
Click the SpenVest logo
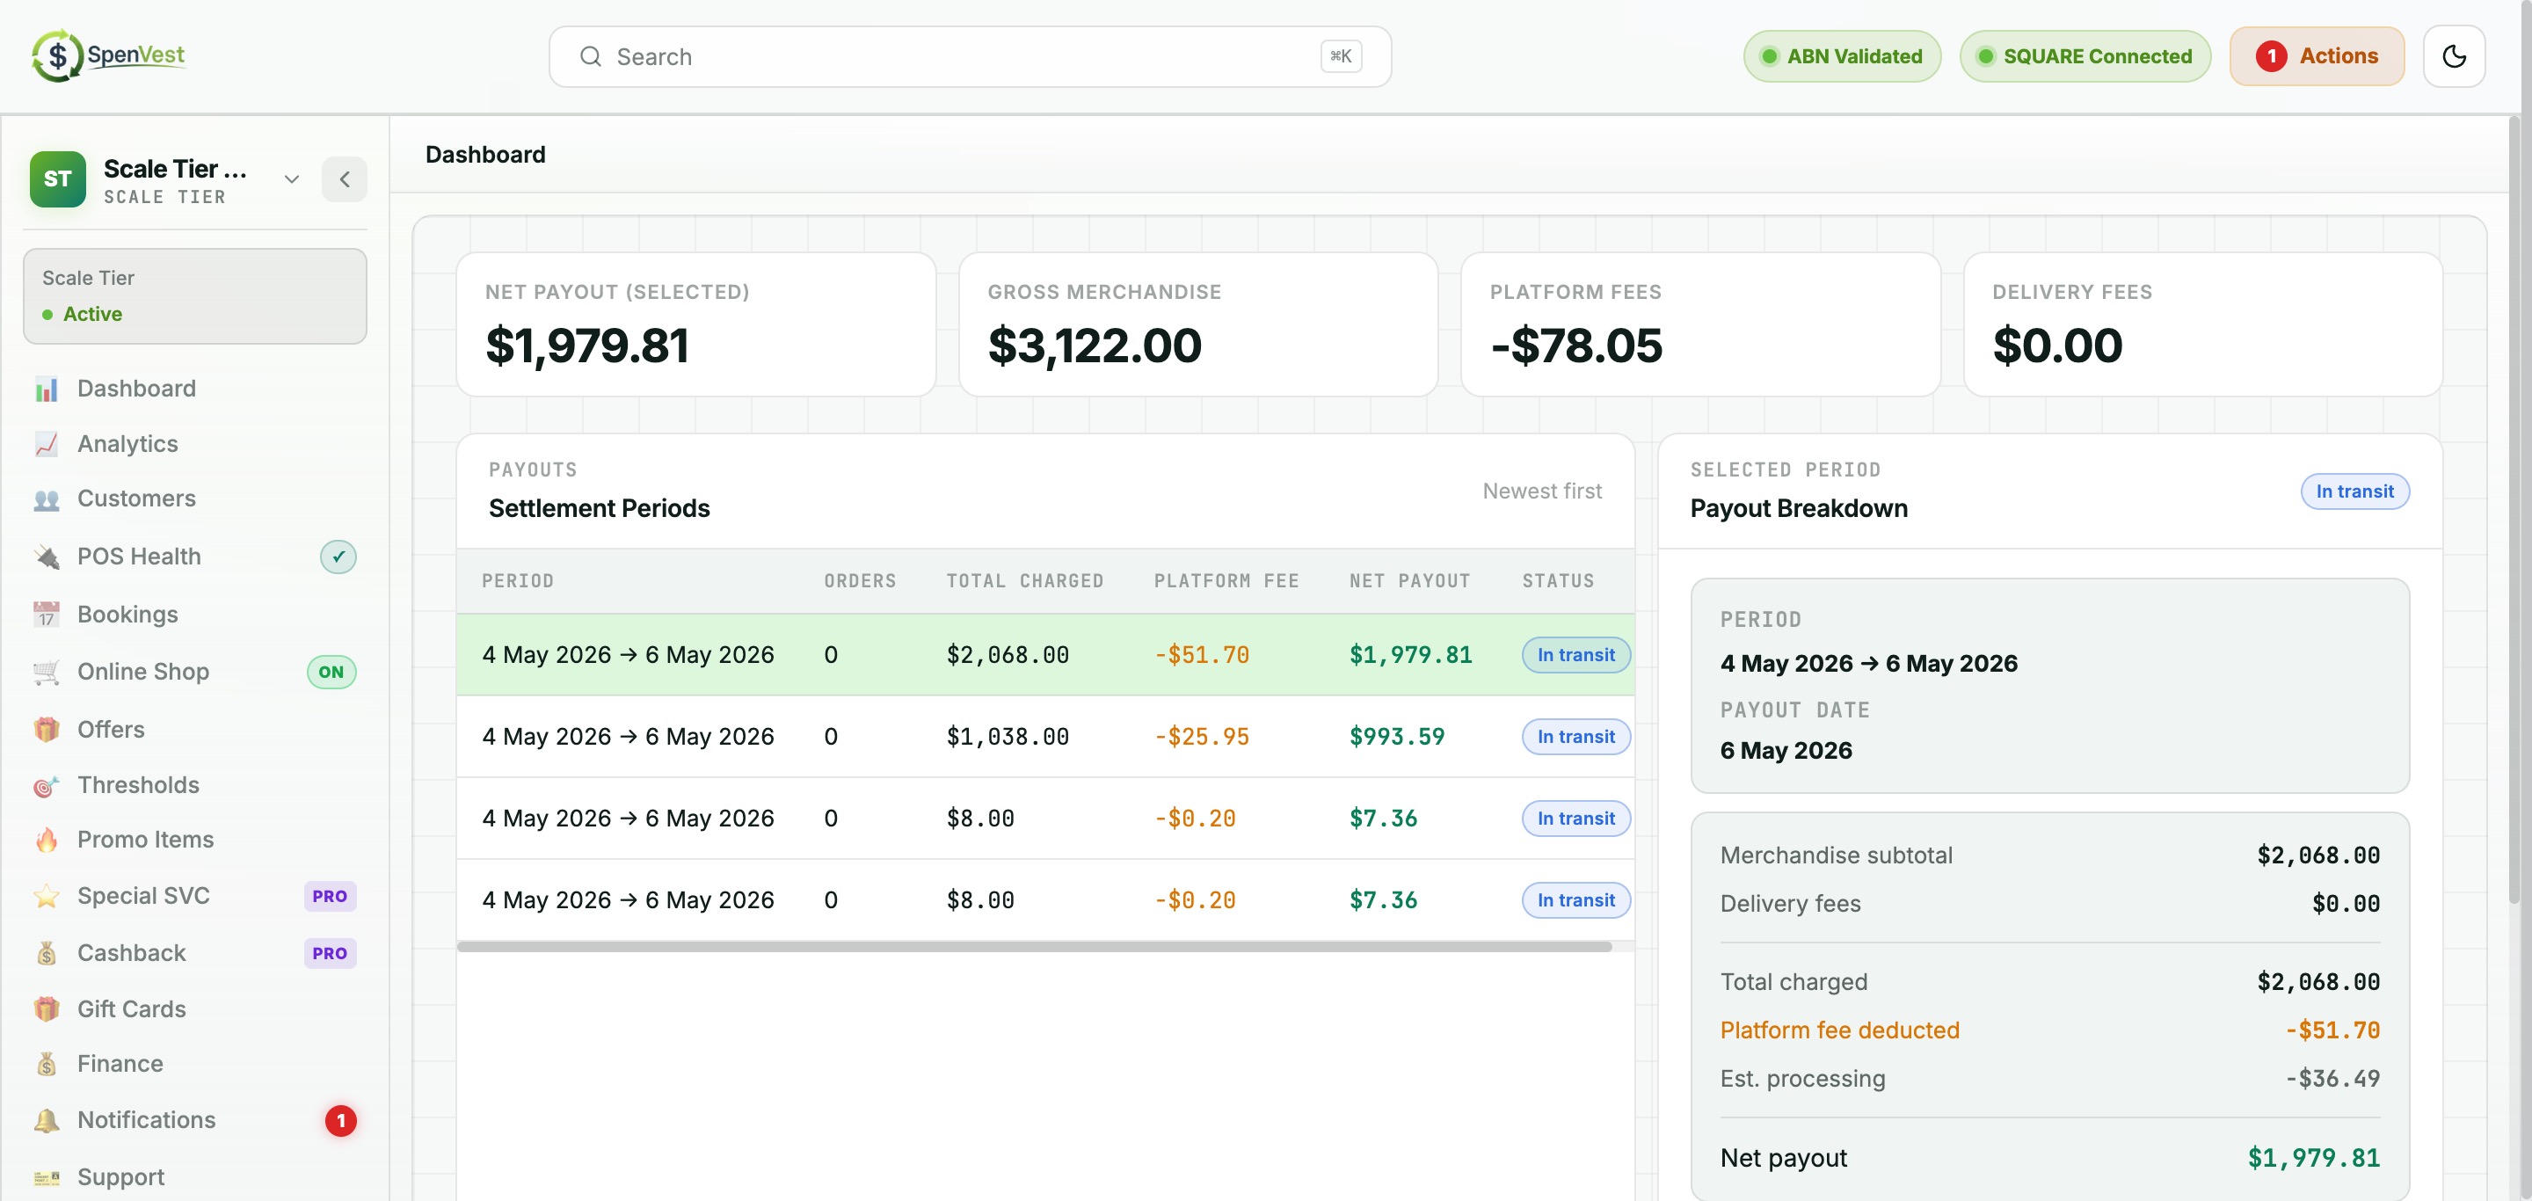(x=108, y=55)
